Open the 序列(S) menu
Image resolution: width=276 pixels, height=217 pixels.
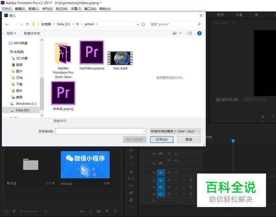47,9
